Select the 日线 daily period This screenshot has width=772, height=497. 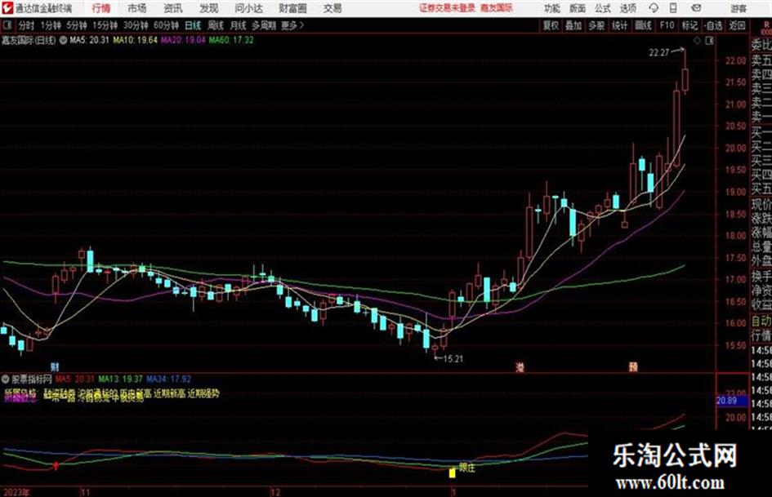193,25
